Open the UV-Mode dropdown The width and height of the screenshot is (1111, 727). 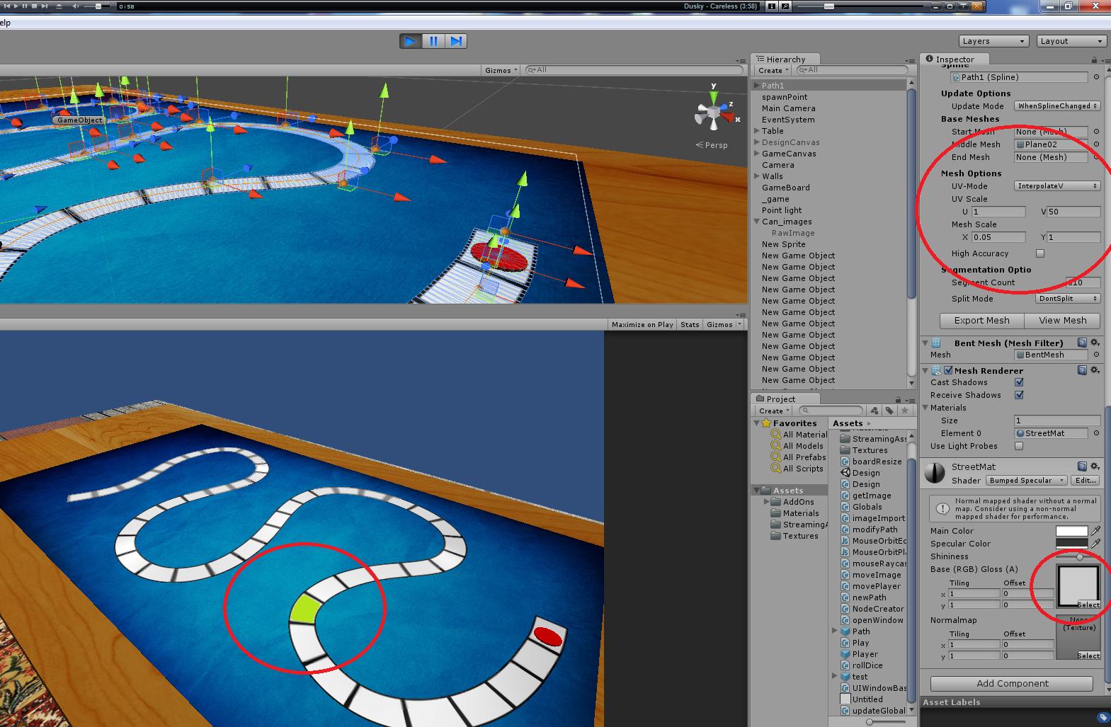(x=1057, y=186)
